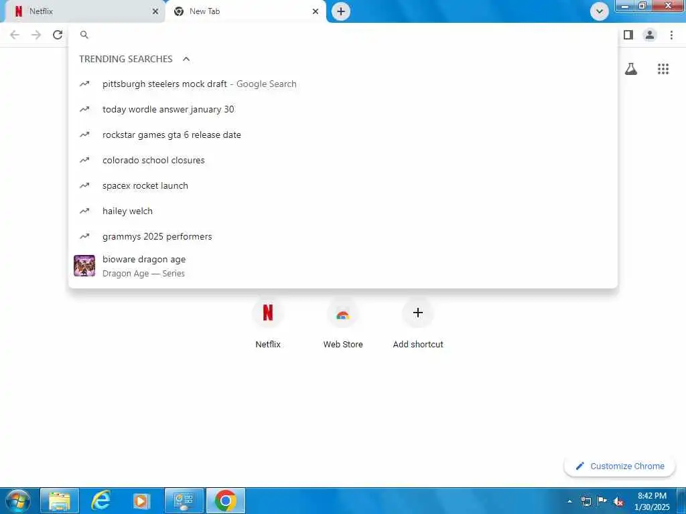Click the search magnifier icon in the address bar
686x514 pixels.
tap(84, 35)
